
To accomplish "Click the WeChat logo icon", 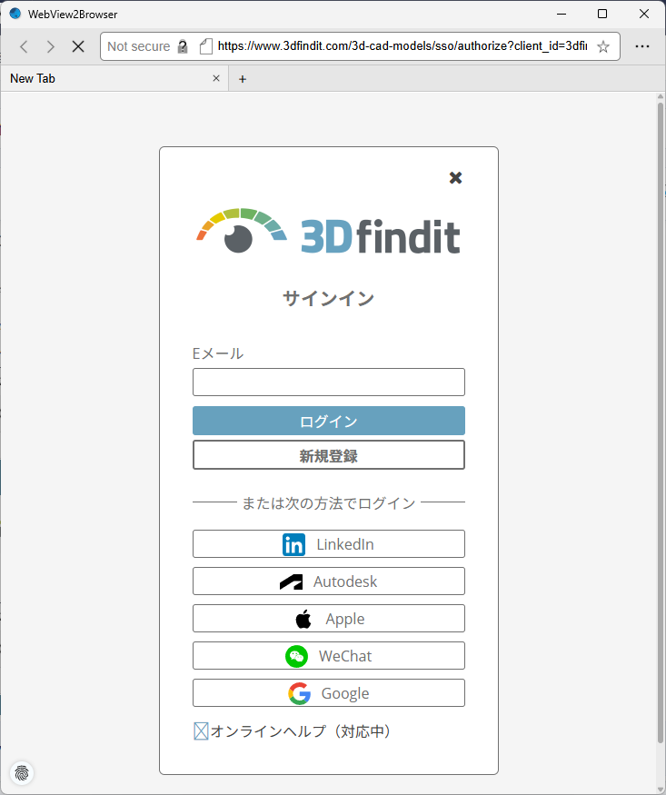I will coord(296,656).
